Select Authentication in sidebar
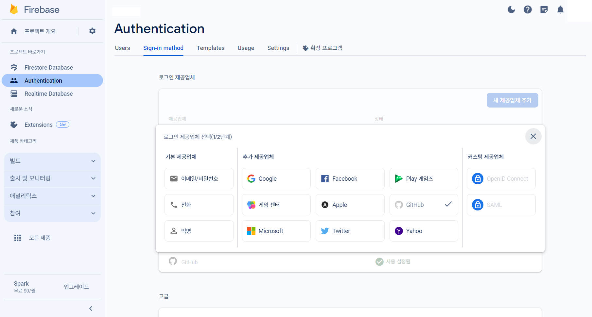 coord(52,80)
